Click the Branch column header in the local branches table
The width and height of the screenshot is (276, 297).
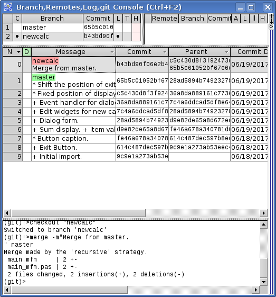(x=52, y=19)
